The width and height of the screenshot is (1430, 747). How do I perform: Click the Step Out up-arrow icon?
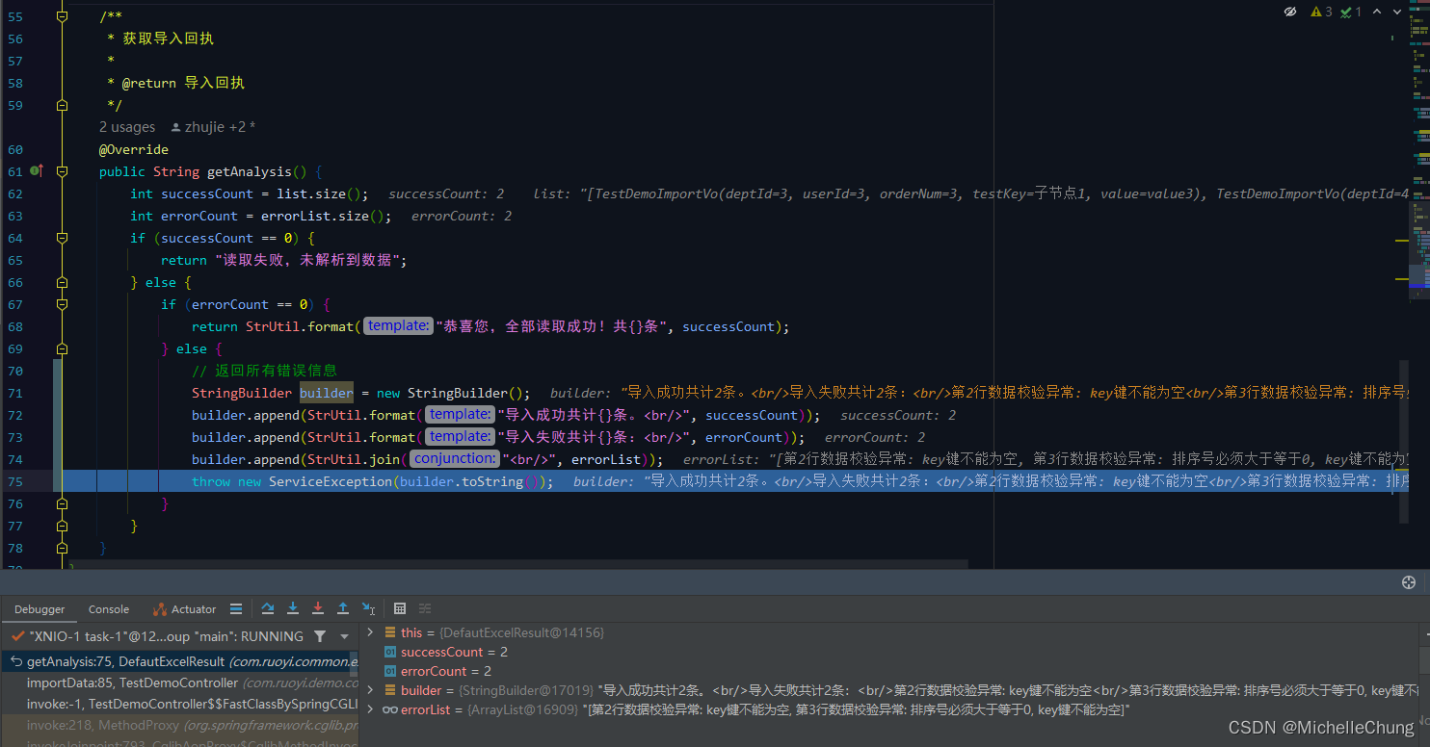coord(342,607)
